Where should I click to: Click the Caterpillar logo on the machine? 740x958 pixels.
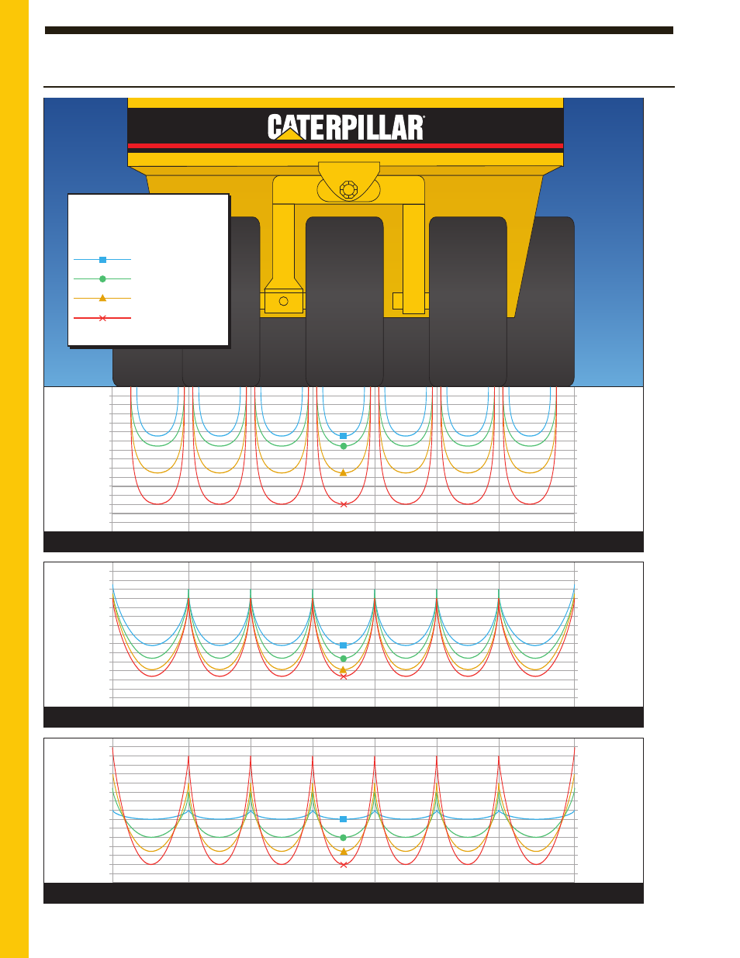click(x=346, y=127)
